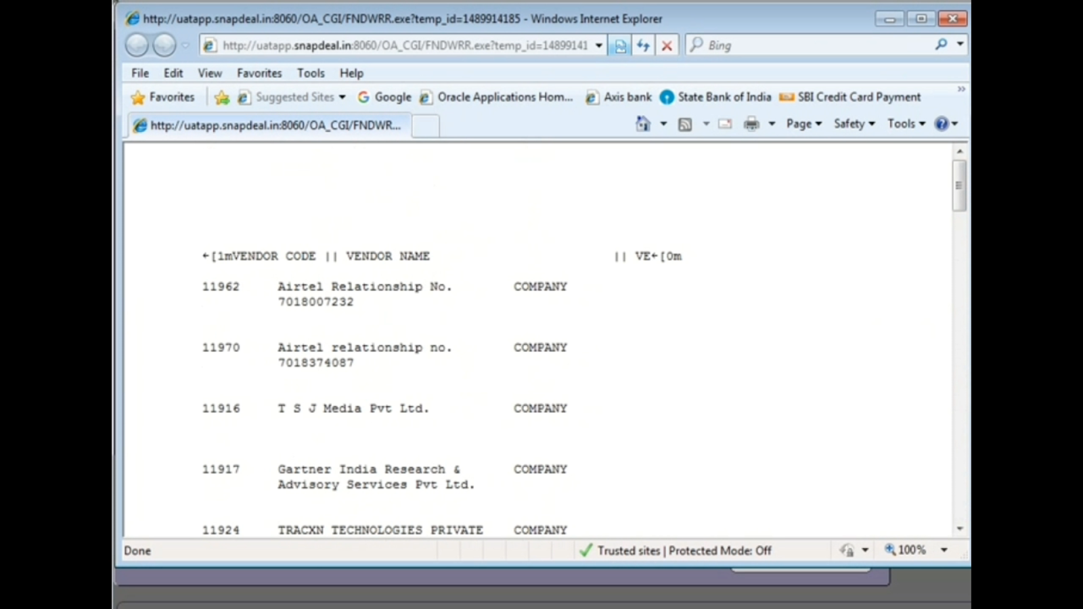This screenshot has width=1083, height=609.
Task: Open the zoom level 100% control
Action: click(x=910, y=549)
